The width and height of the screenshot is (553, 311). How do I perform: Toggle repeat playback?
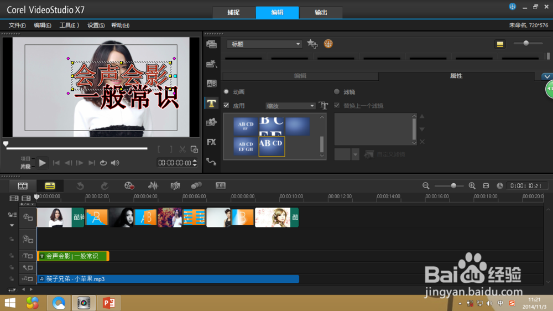point(103,163)
